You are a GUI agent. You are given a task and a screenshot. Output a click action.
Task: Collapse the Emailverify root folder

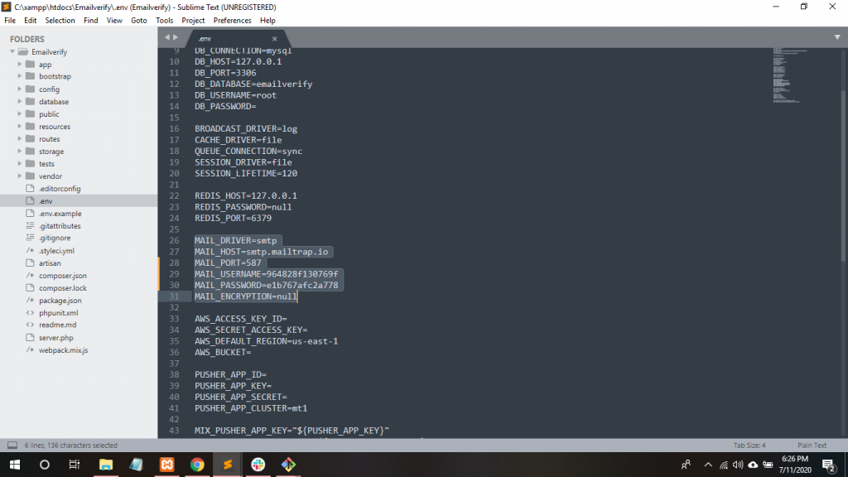[x=12, y=51]
